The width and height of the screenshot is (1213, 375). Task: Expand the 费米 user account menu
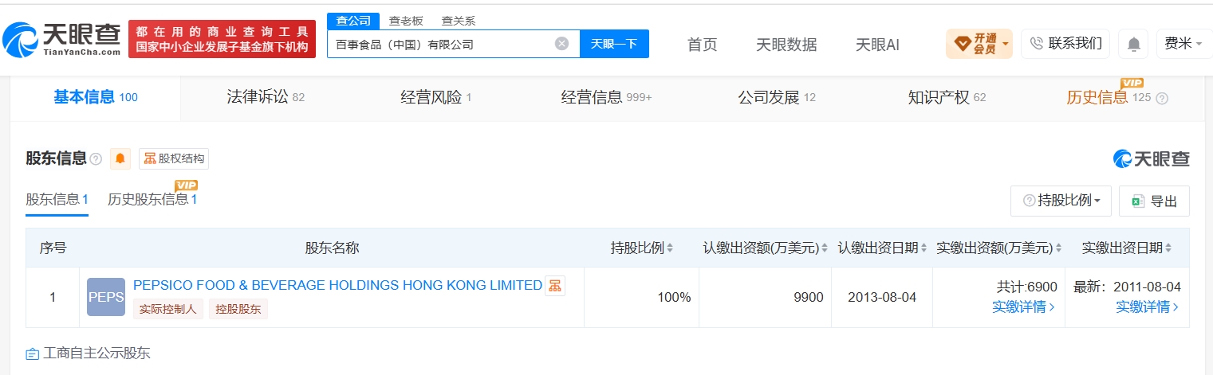[1184, 44]
